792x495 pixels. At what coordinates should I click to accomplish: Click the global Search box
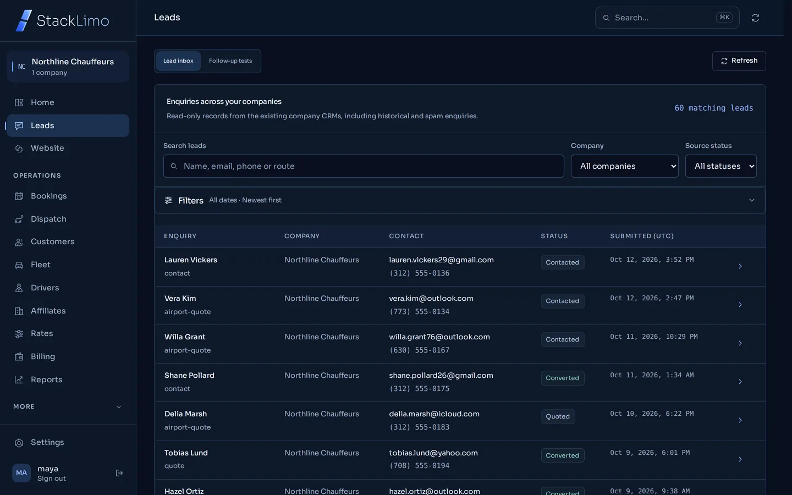667,18
